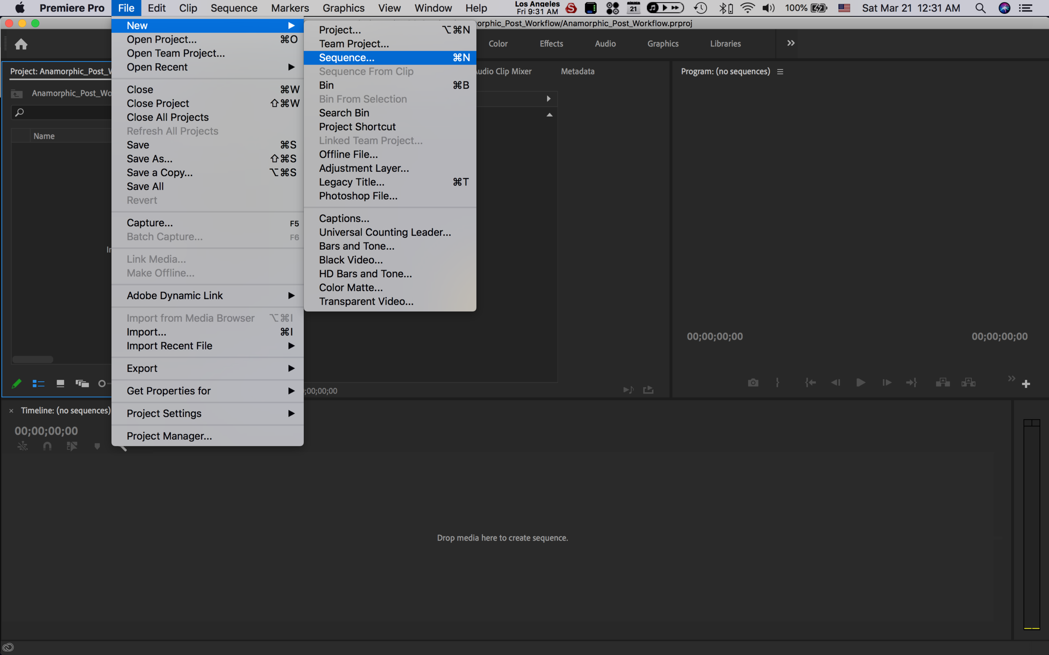Adjust the Project panel thumbnail zoom slider
The height and width of the screenshot is (655, 1049).
(x=102, y=383)
